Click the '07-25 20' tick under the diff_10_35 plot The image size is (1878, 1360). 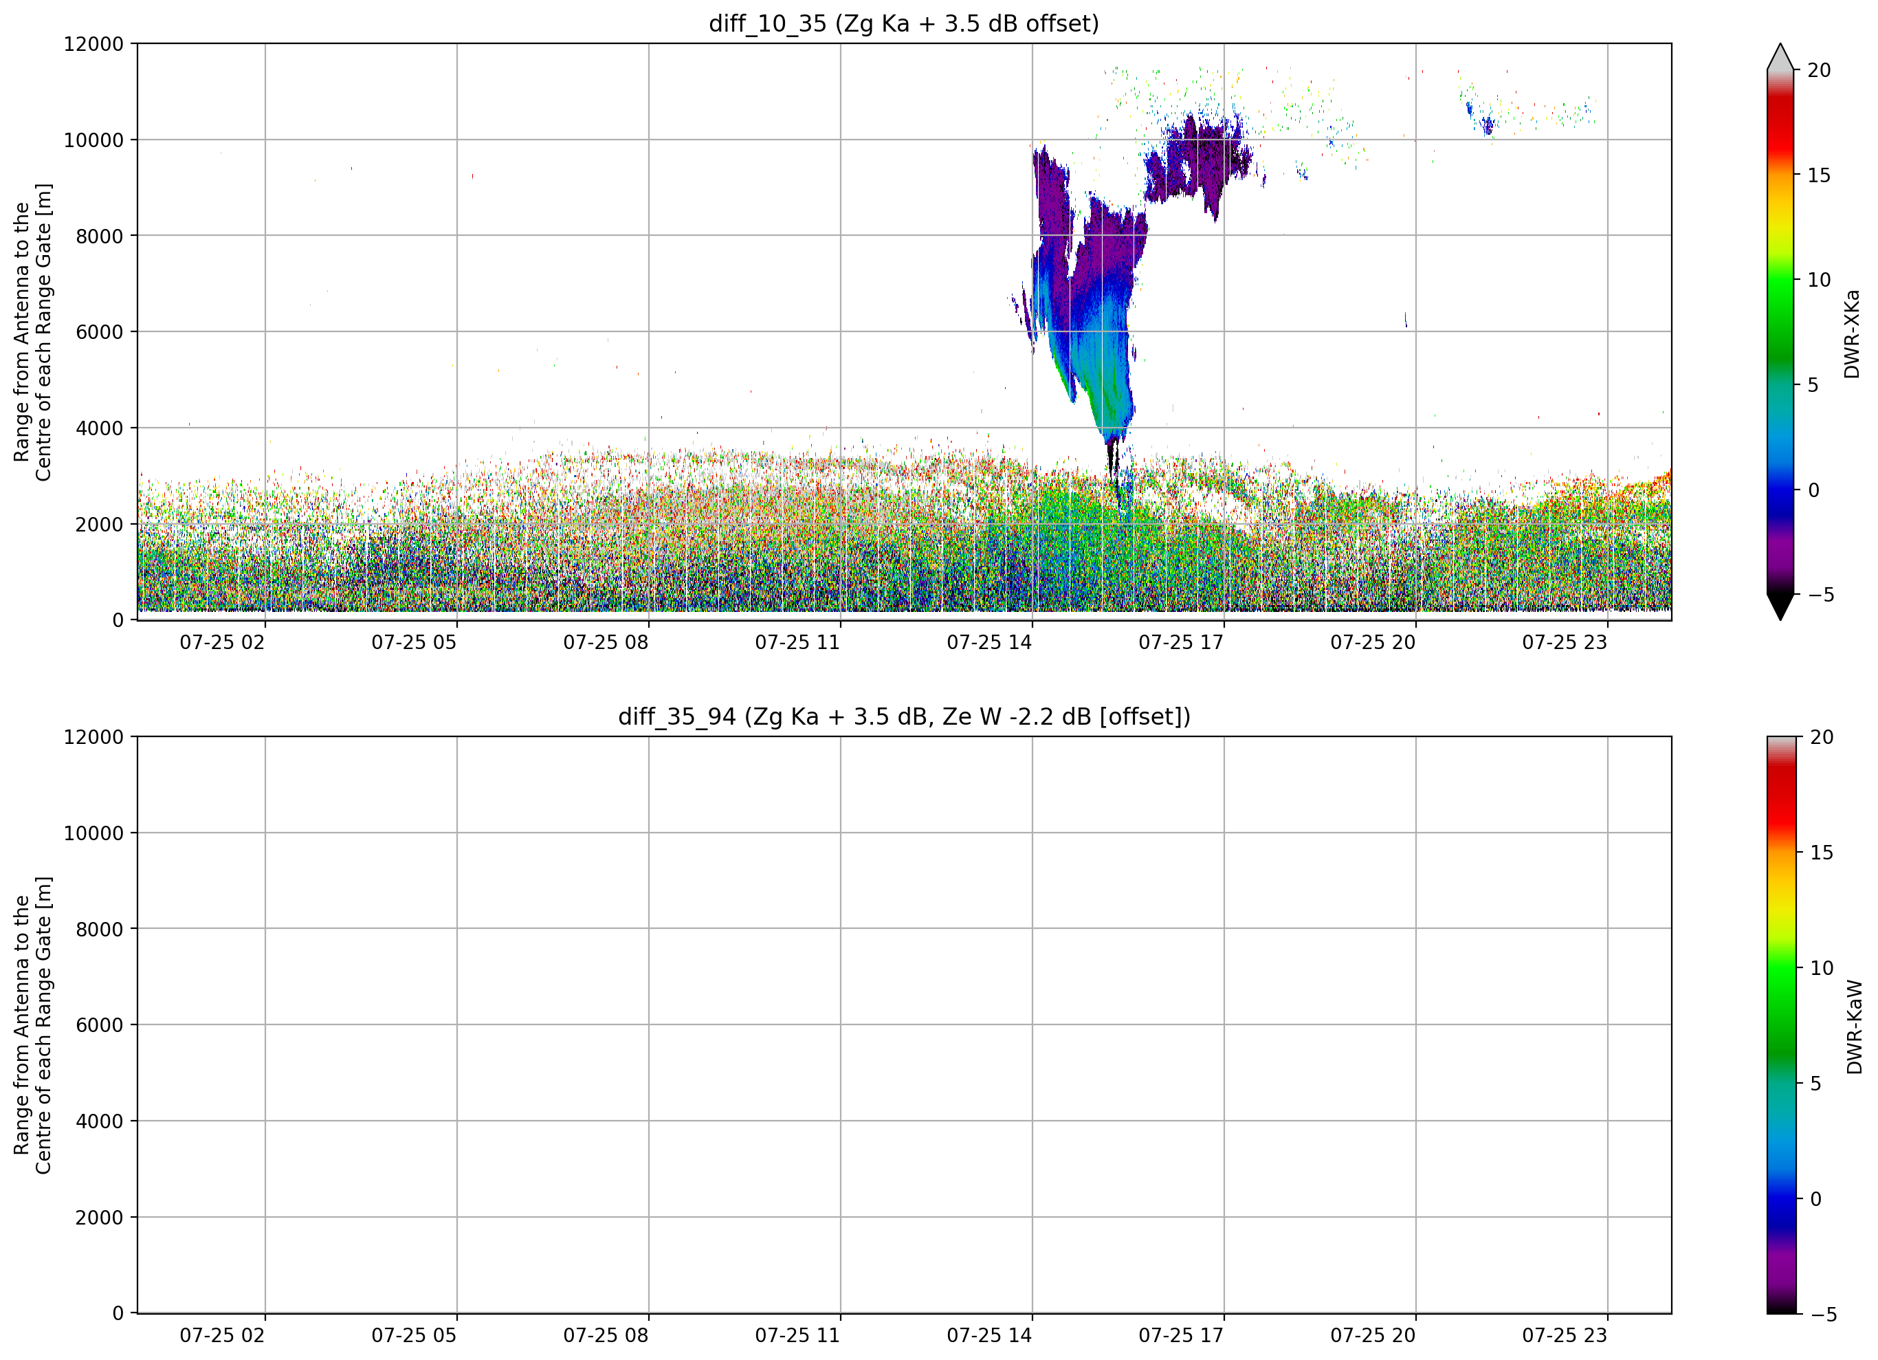(x=1373, y=643)
